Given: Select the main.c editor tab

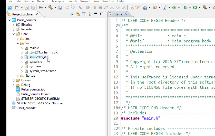Looking at the screenshot, I should pos(118,14).
